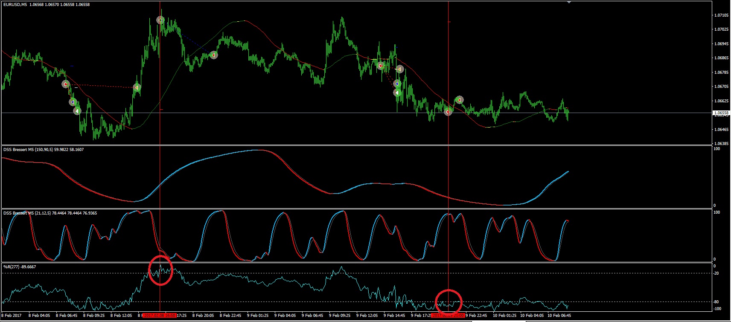Click time axis label 10 Feb 01:25
Viewport: 731px width, 322px height.
504,316
